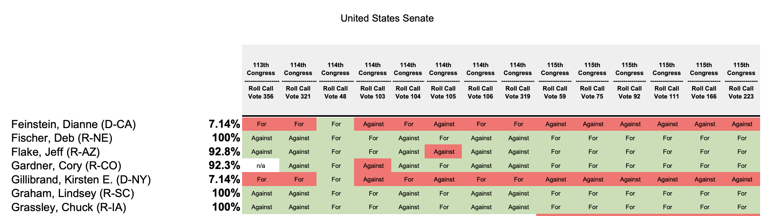Click the United States Senate title
762x216 pixels.
pos(387,18)
